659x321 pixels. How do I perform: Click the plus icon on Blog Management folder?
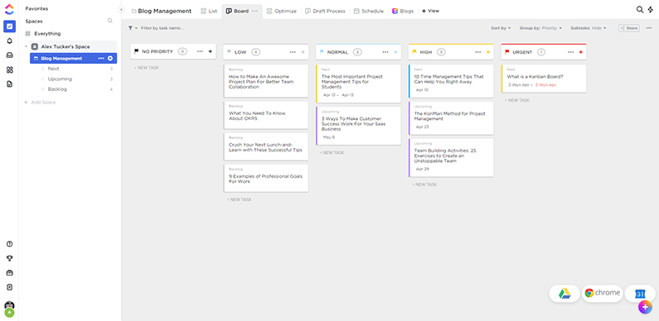tap(110, 58)
